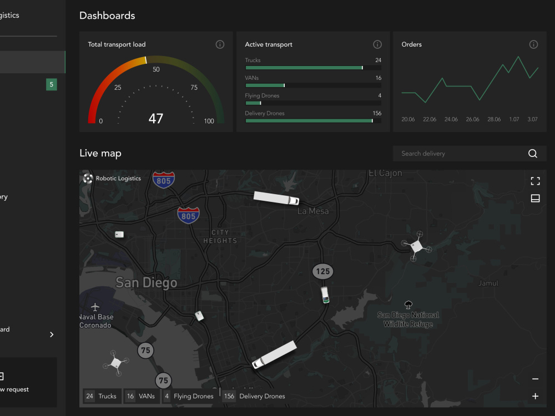The width and height of the screenshot is (555, 416).
Task: Click the notification badge 5
Action: [51, 84]
